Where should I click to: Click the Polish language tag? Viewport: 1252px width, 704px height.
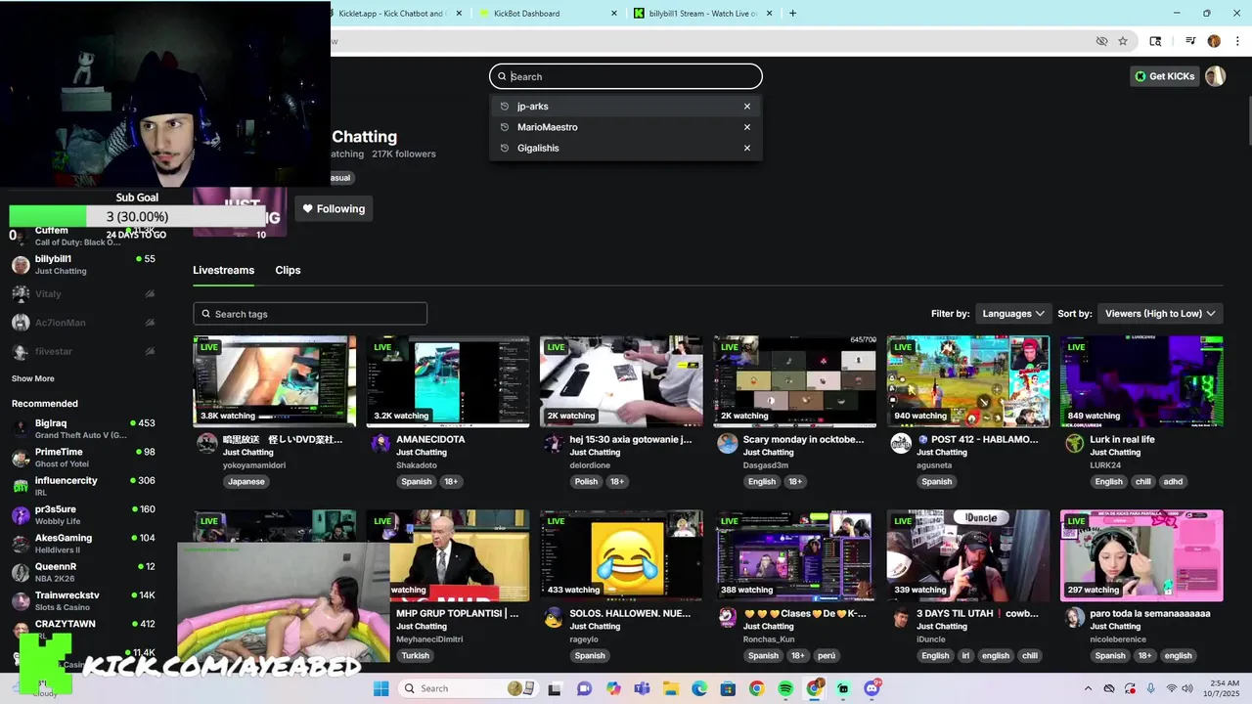[x=586, y=482]
